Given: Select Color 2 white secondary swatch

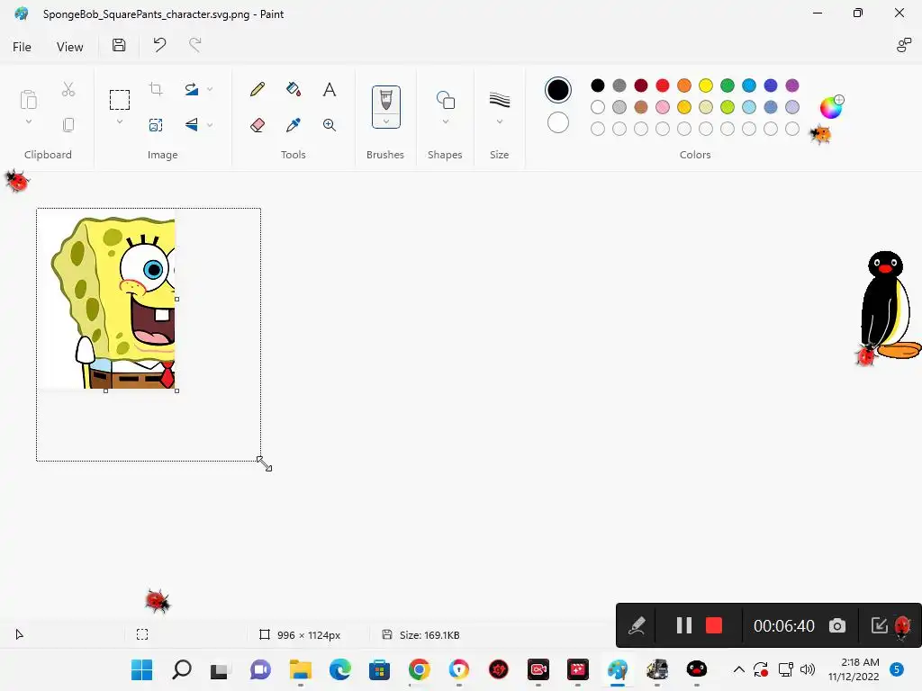Looking at the screenshot, I should 558,122.
